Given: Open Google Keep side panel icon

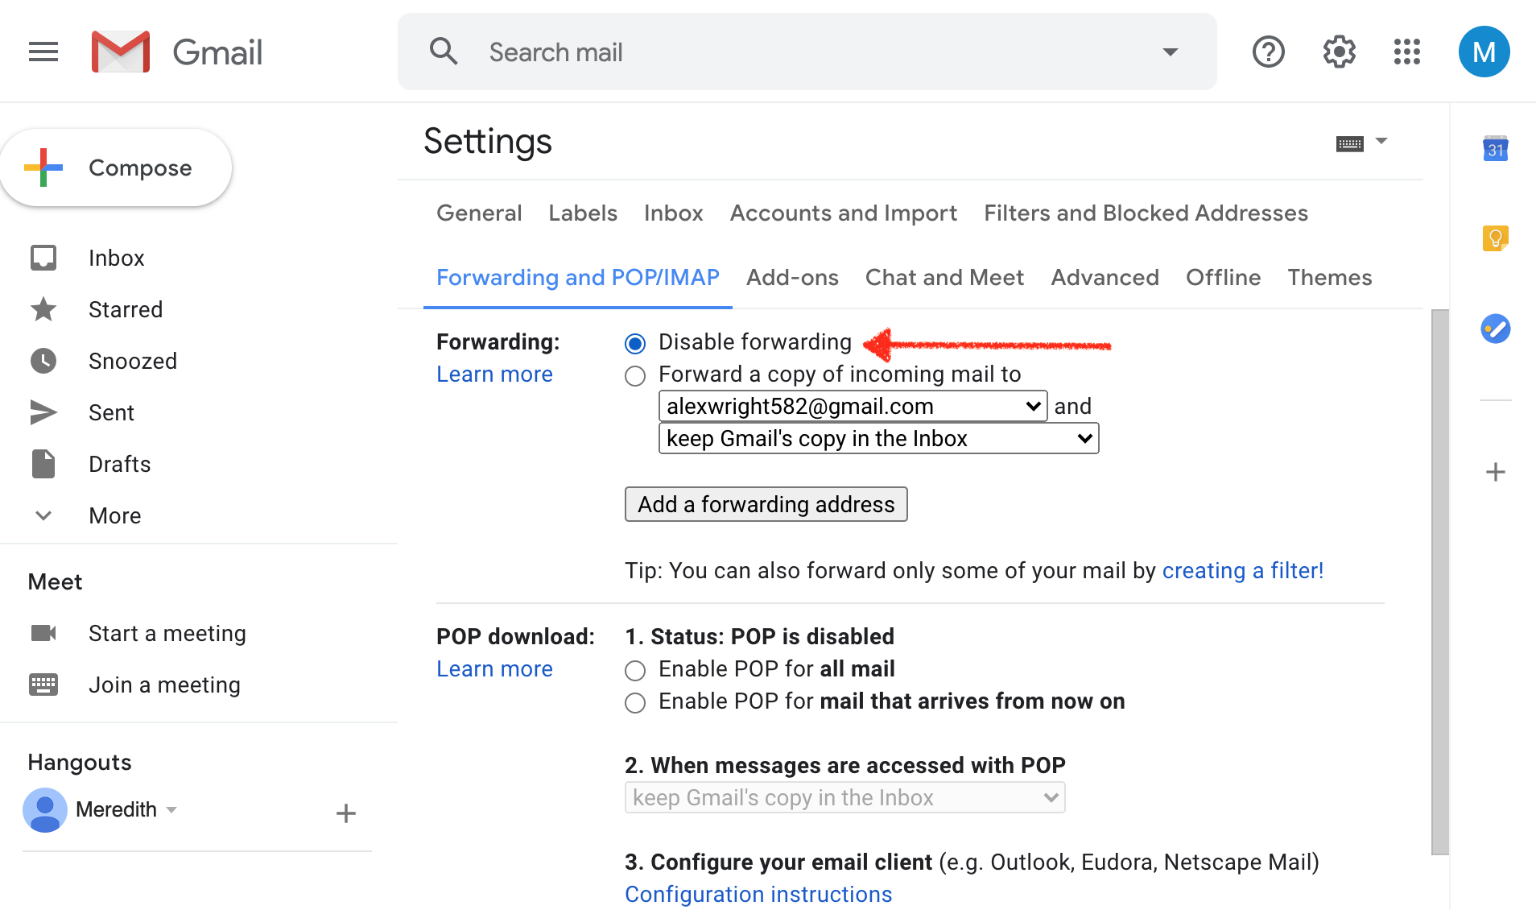Looking at the screenshot, I should pyautogui.click(x=1495, y=238).
